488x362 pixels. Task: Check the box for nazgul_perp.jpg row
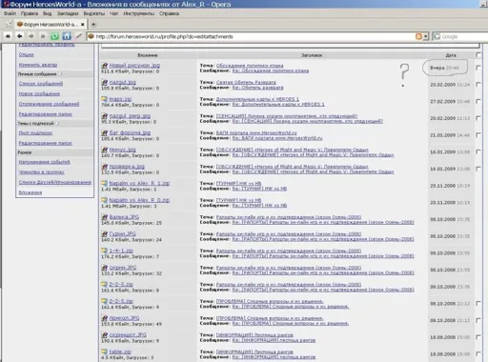click(478, 118)
